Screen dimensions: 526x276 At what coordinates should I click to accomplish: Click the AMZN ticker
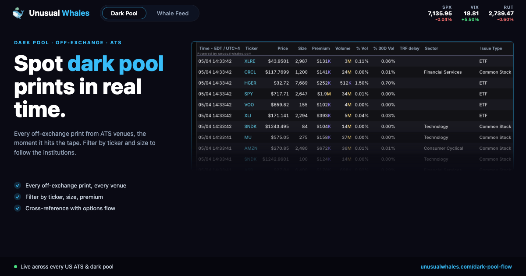[251, 148]
